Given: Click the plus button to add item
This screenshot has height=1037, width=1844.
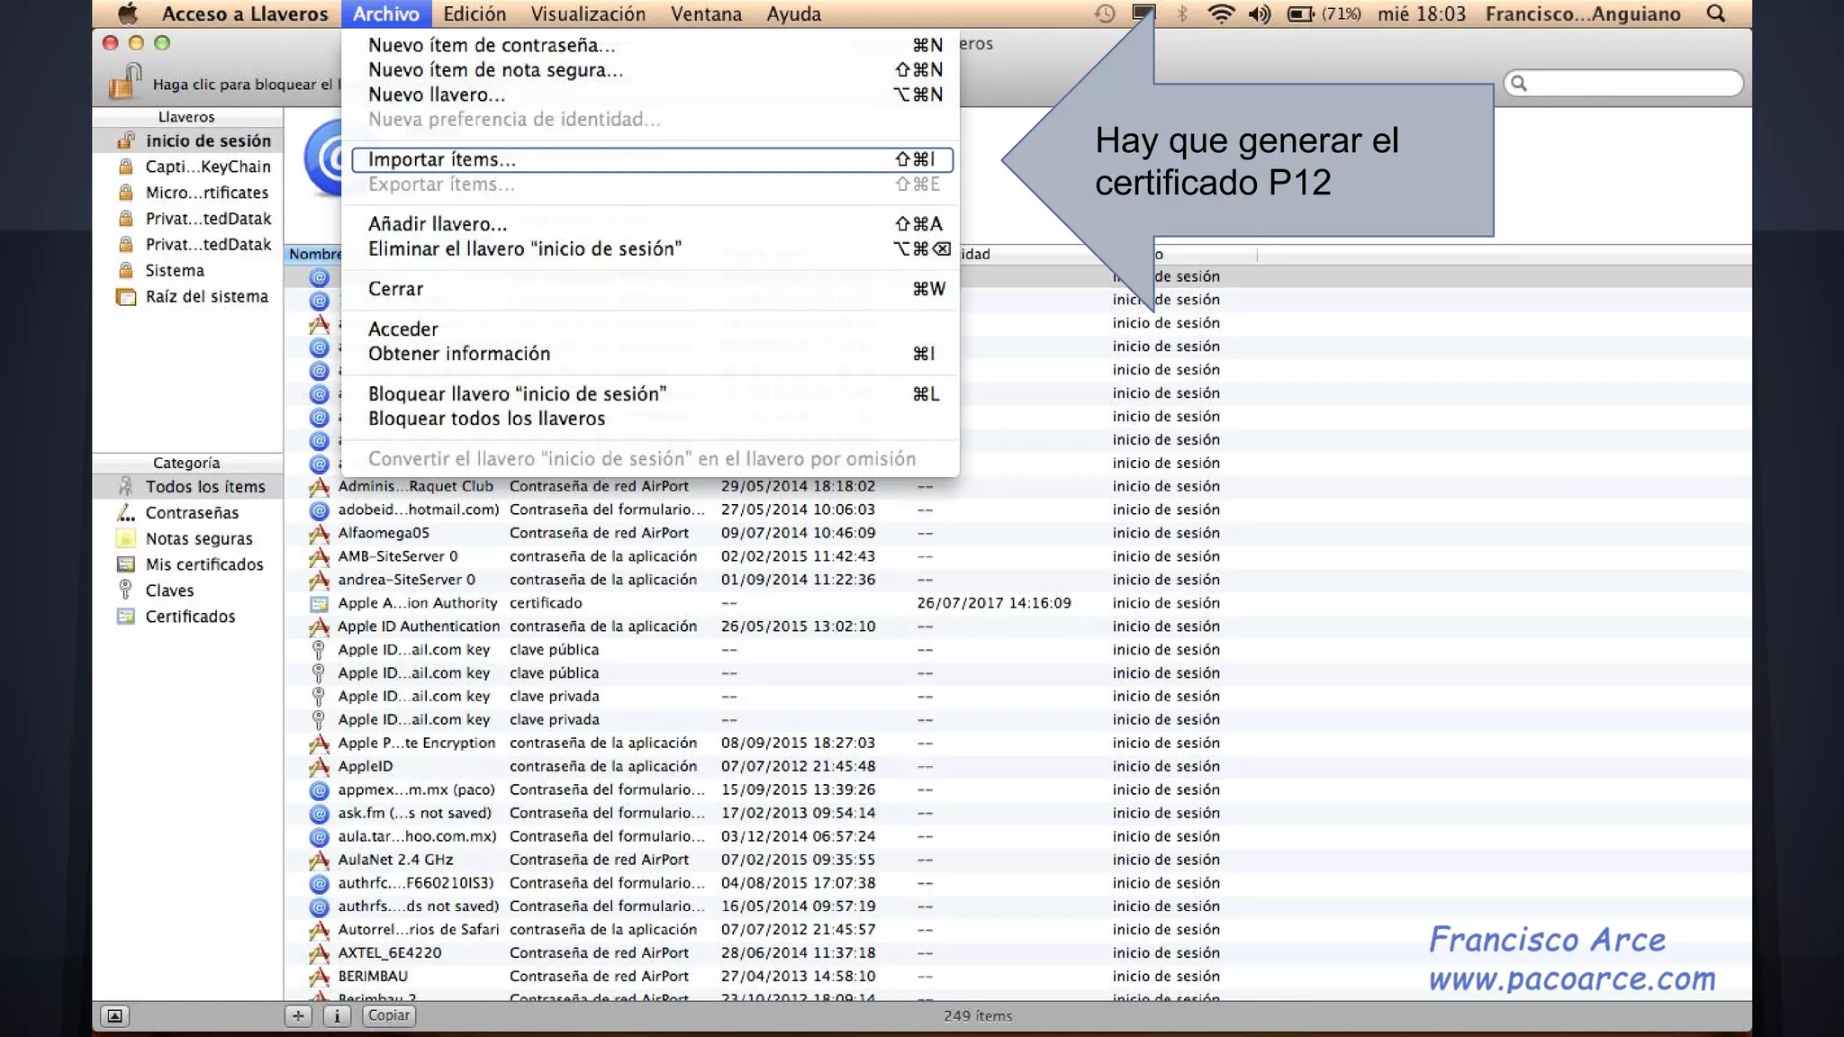Looking at the screenshot, I should click(x=298, y=1015).
